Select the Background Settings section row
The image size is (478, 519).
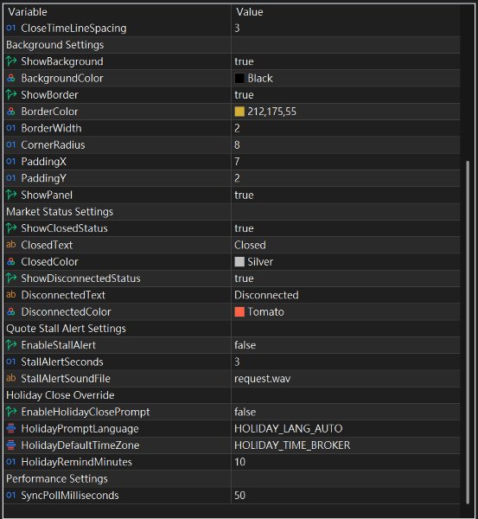[232, 45]
